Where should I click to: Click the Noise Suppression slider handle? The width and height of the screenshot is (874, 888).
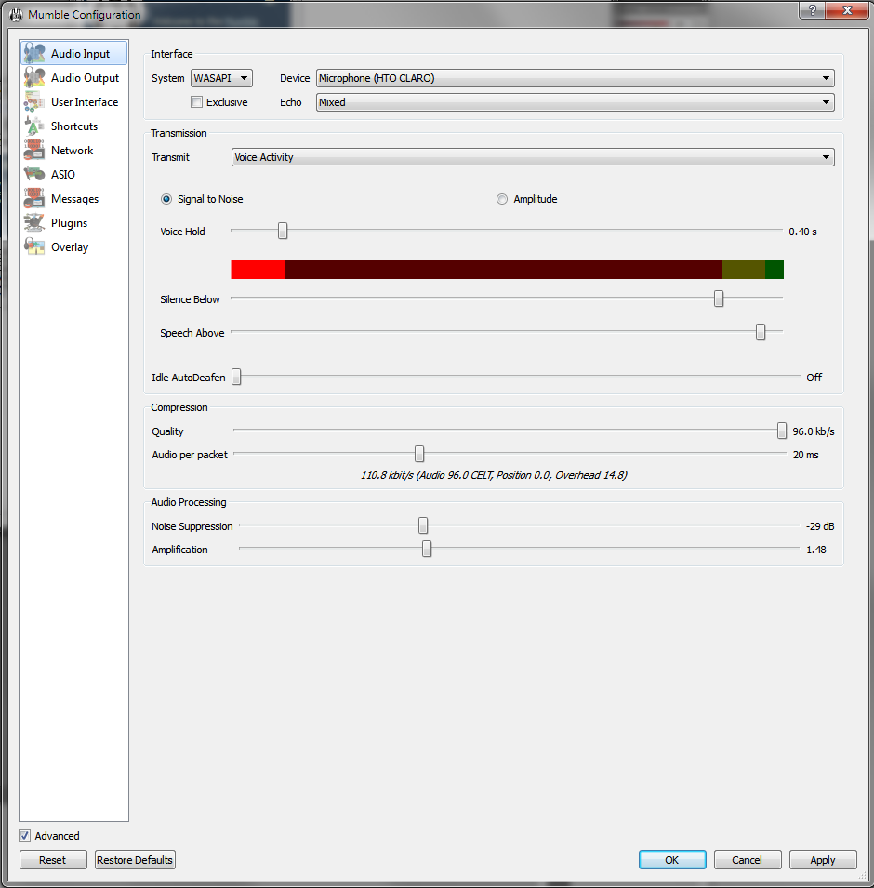point(423,525)
